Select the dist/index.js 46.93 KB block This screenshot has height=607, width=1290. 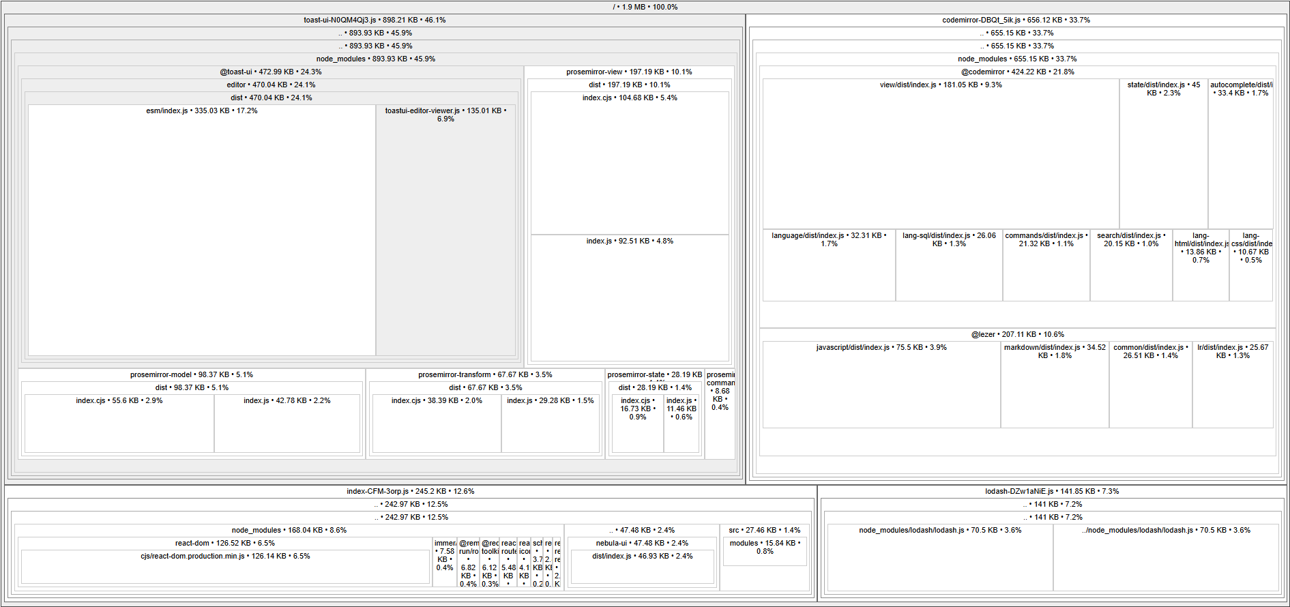click(x=642, y=567)
